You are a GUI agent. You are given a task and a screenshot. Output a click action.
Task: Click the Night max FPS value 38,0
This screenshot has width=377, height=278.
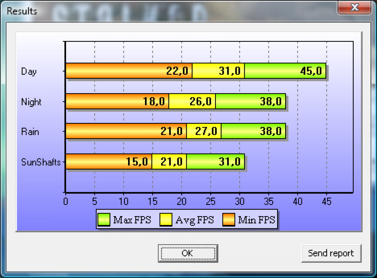[271, 101]
